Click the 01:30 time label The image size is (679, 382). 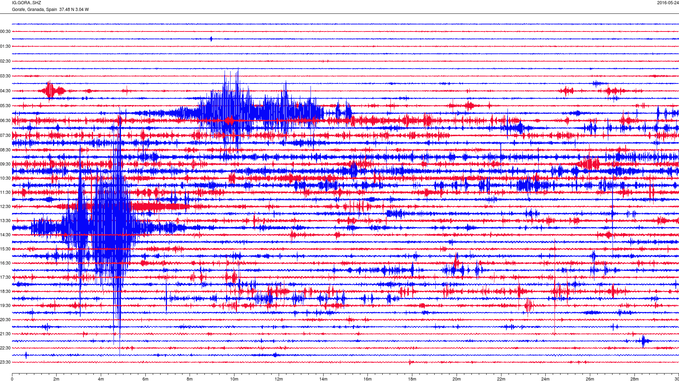pyautogui.click(x=5, y=46)
